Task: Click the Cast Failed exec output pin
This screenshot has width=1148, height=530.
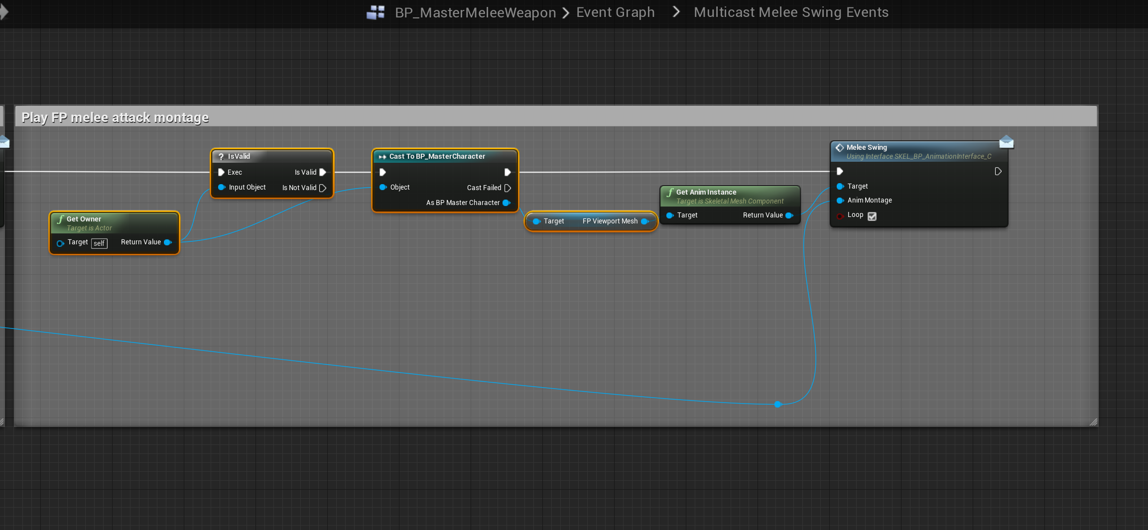Action: click(508, 188)
